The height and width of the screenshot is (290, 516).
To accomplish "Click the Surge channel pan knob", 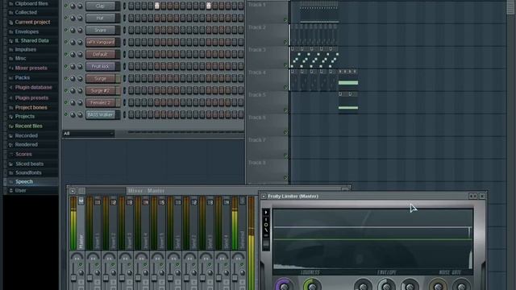I will click(x=73, y=79).
